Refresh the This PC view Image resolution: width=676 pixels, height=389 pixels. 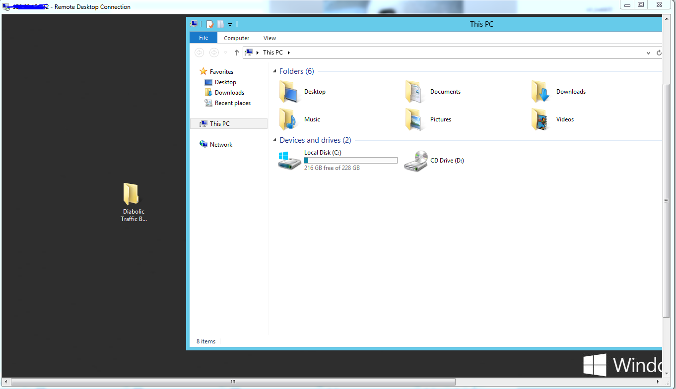pos(659,53)
